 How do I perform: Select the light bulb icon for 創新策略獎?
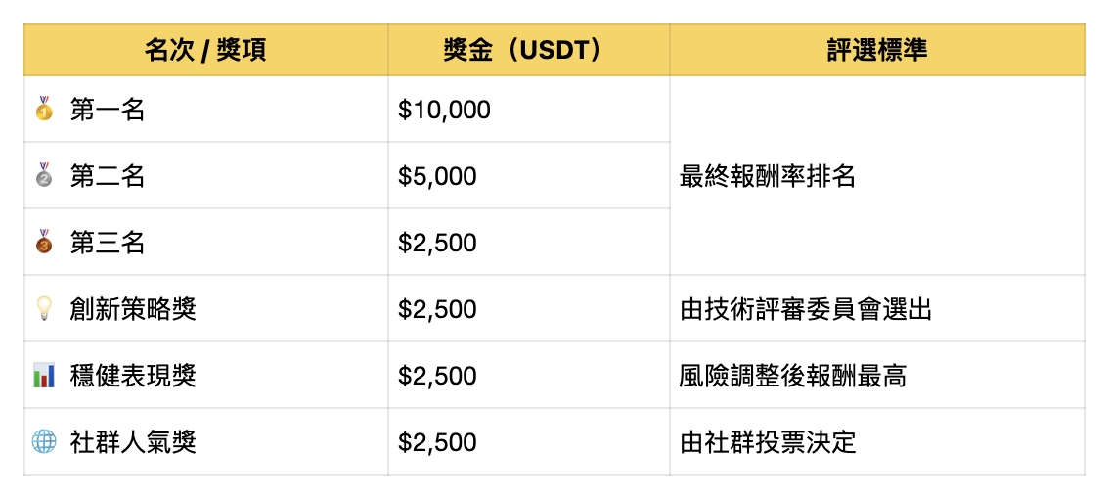44,309
